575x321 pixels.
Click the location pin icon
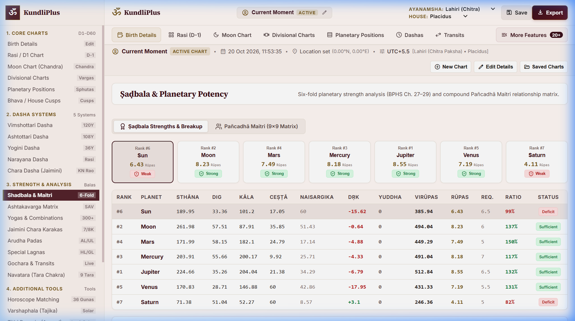(x=295, y=51)
